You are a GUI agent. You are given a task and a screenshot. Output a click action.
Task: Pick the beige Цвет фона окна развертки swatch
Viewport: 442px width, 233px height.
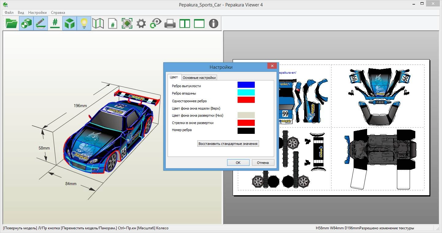(246, 115)
